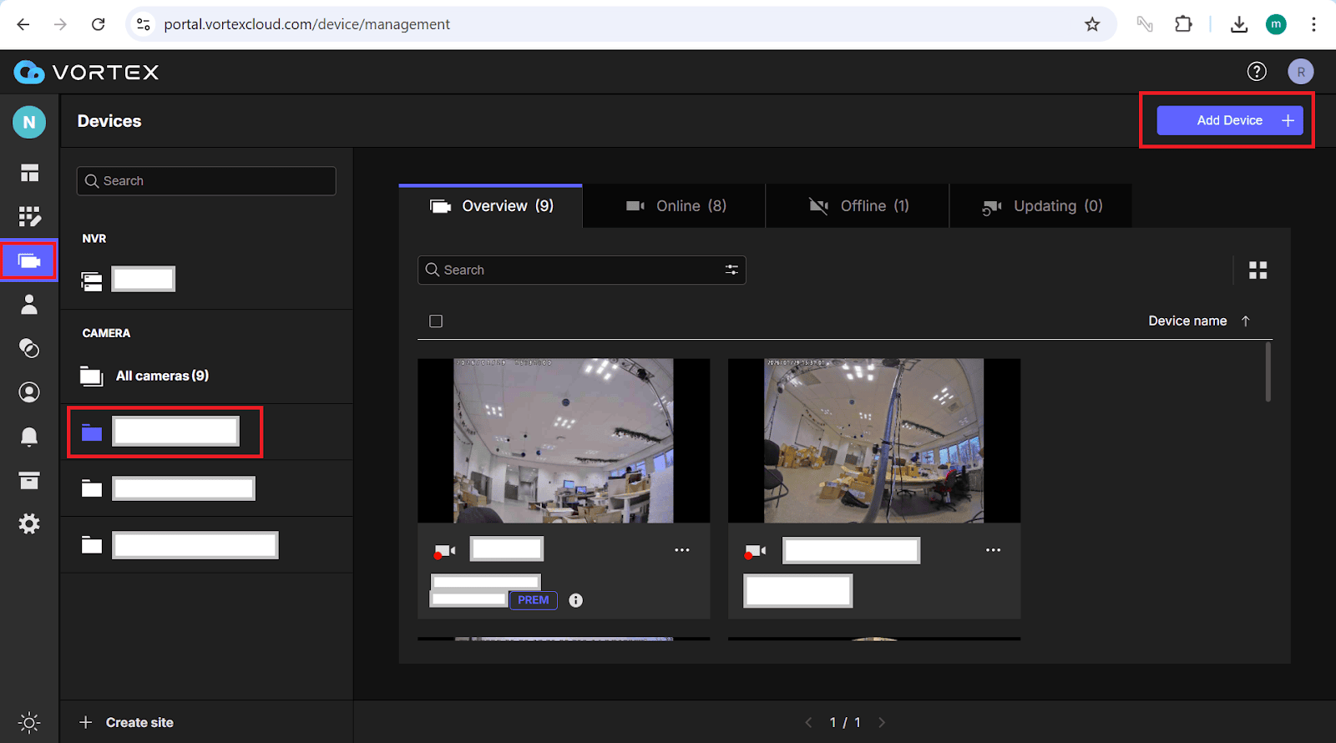Select All cameras (9) folder
Viewport: 1336px width, 743px height.
point(162,376)
